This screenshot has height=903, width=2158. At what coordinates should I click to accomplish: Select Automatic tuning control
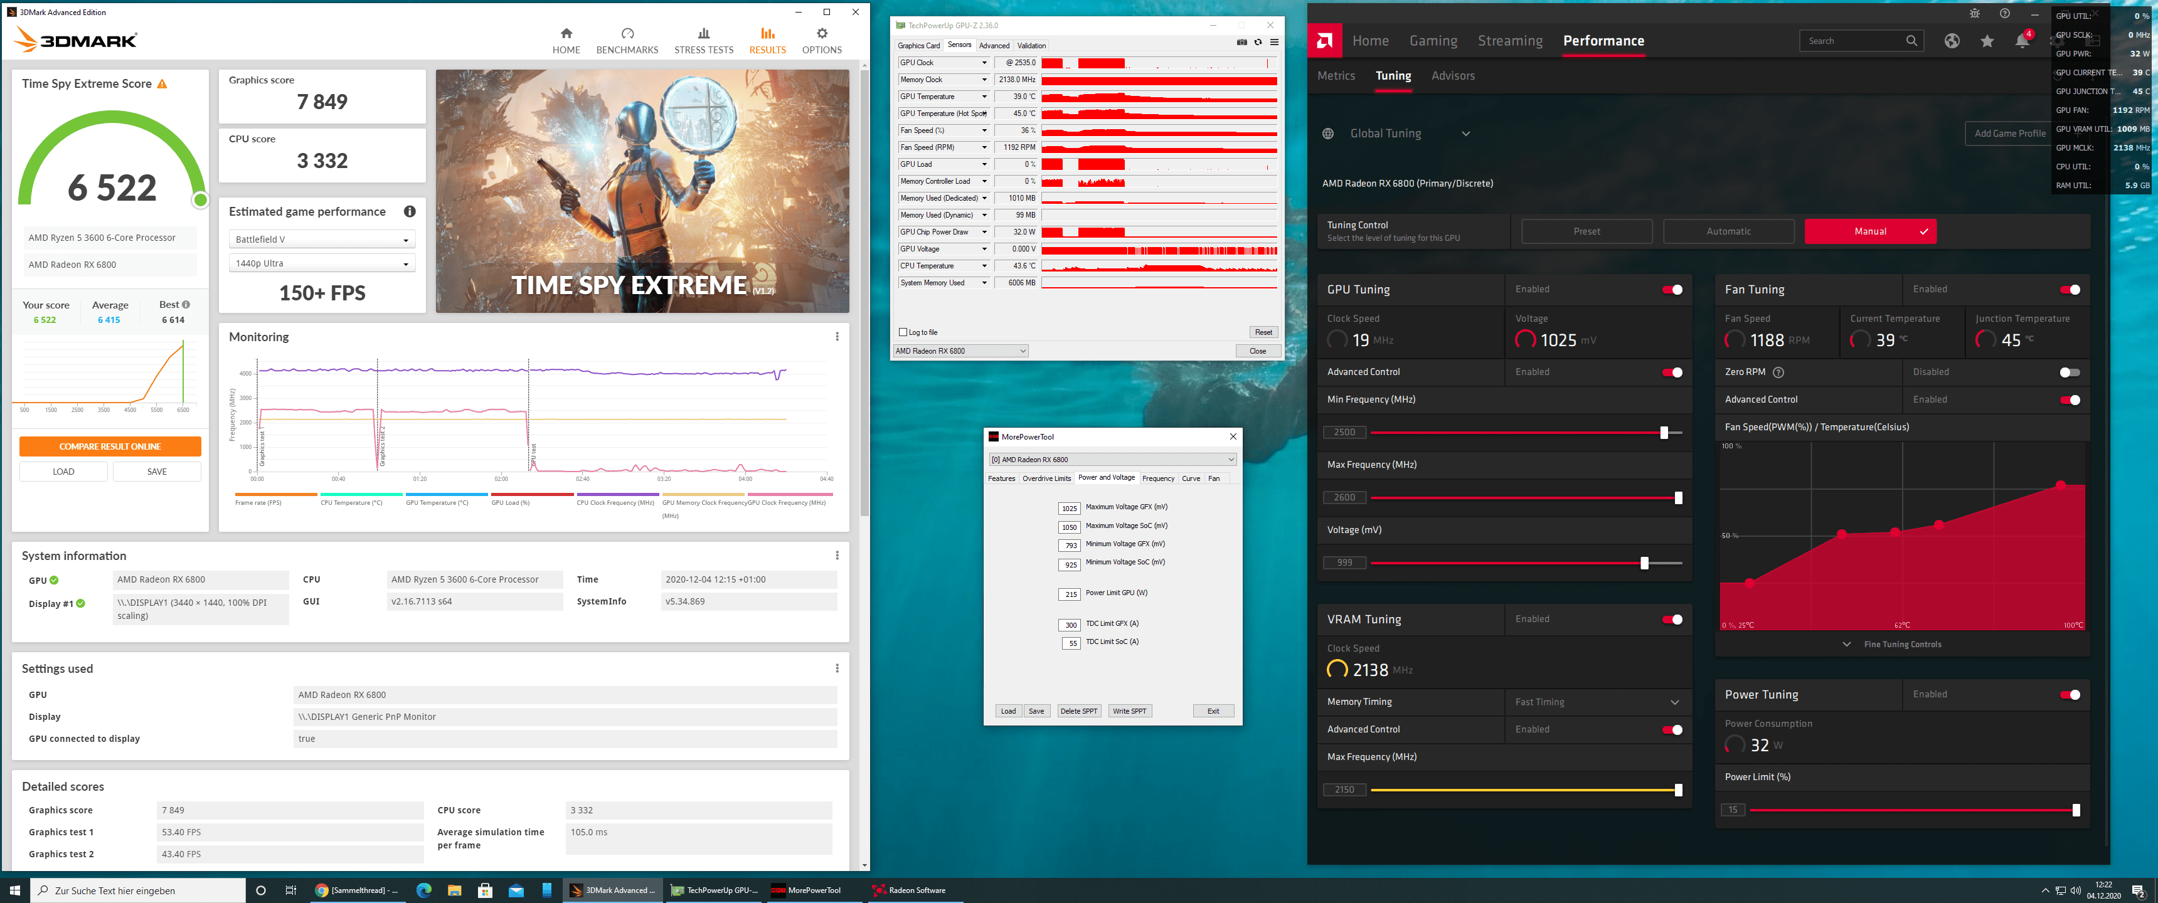coord(1728,232)
